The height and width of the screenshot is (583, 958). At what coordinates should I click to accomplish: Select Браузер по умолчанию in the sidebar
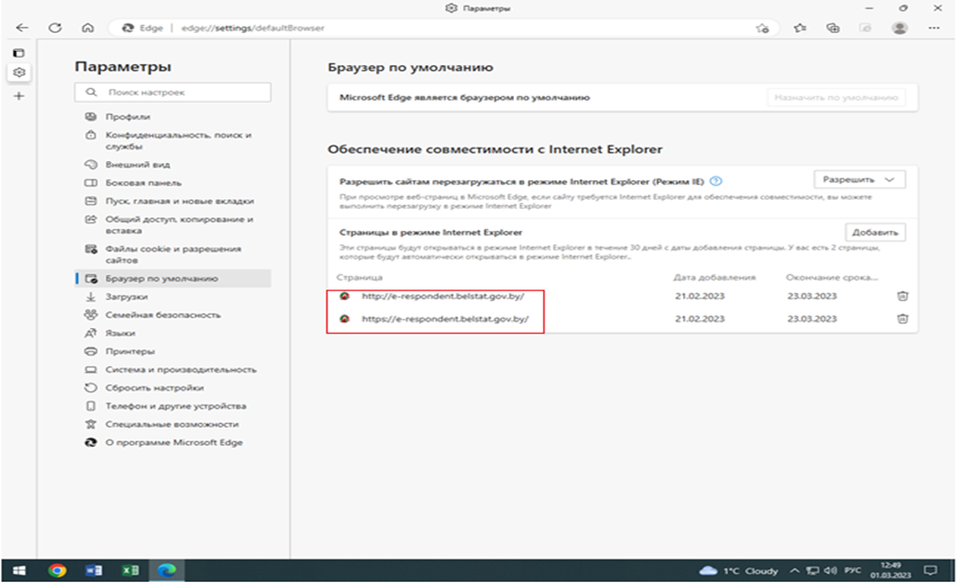tap(173, 279)
